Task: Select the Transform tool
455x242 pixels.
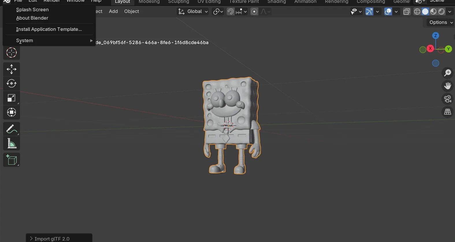Action: [x=12, y=112]
